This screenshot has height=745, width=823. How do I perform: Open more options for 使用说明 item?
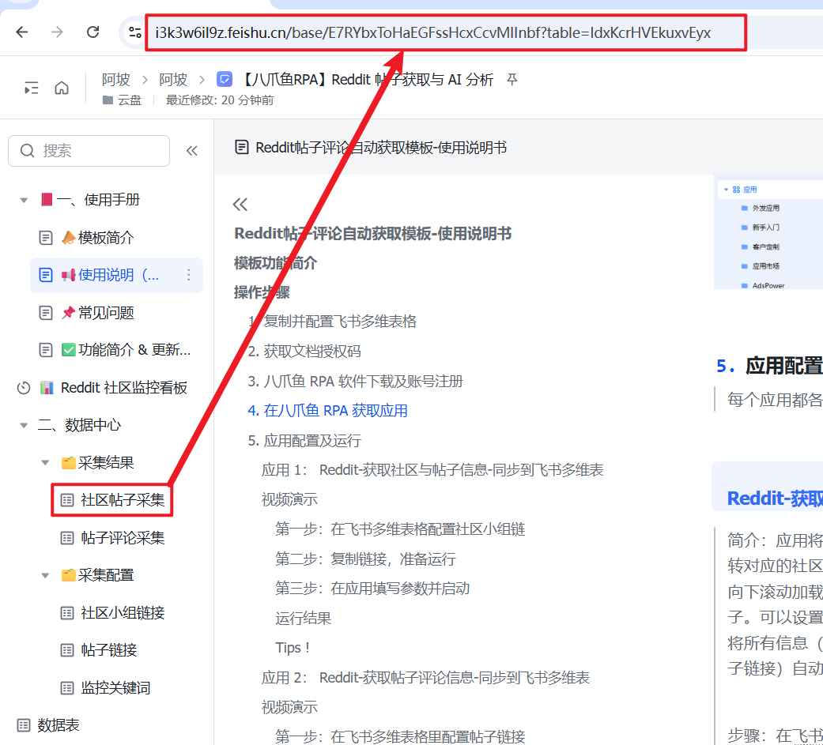(188, 275)
